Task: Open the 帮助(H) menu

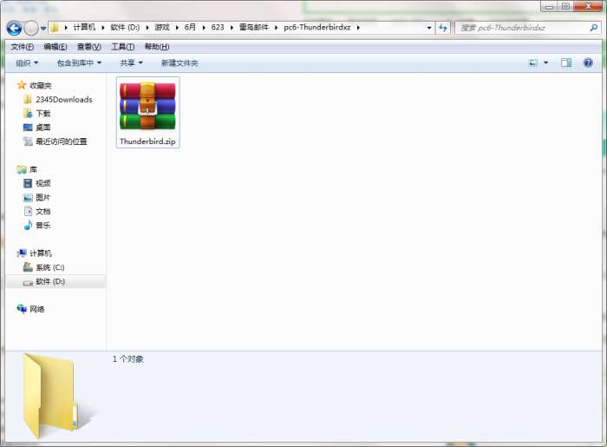Action: pyautogui.click(x=157, y=47)
